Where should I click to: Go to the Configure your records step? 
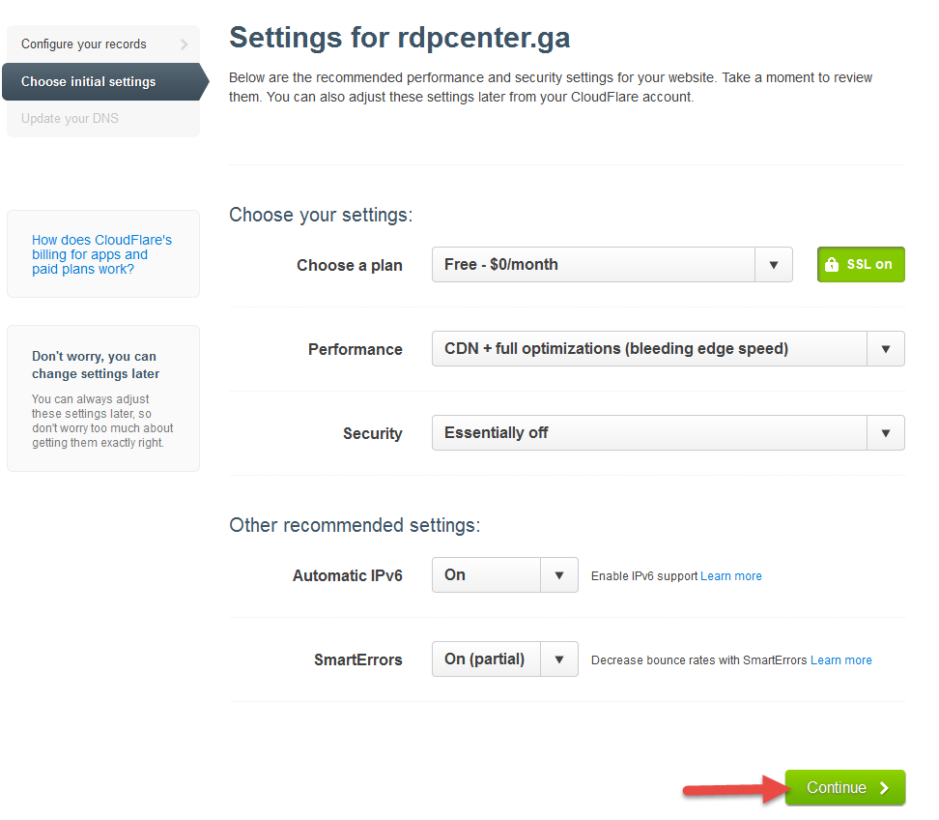click(84, 44)
